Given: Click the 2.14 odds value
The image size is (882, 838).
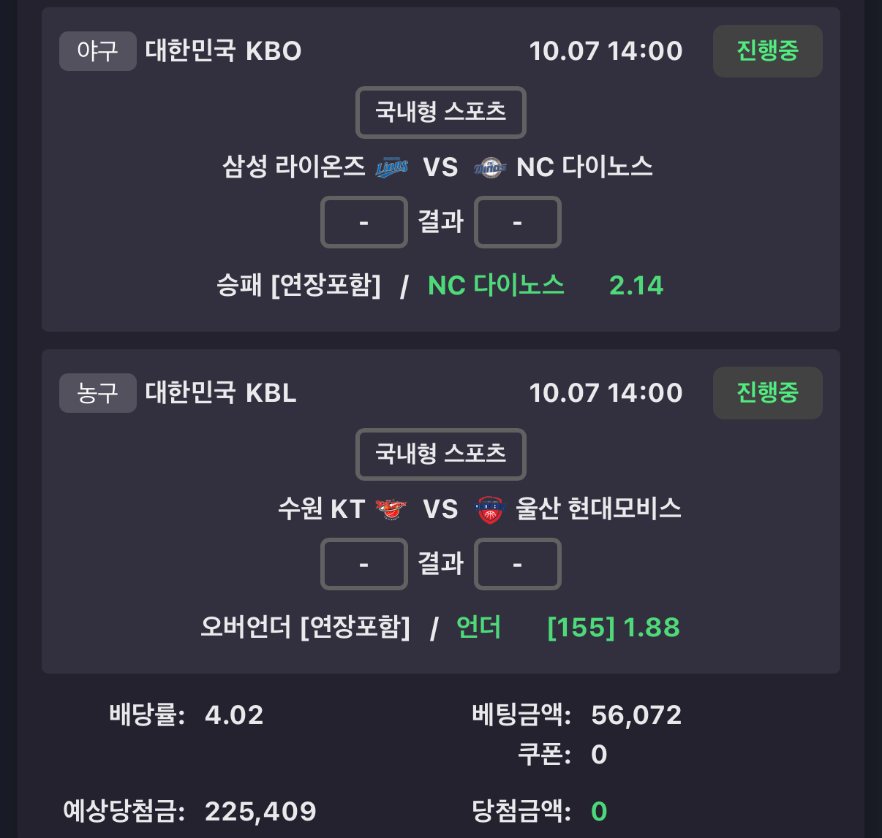Looking at the screenshot, I should (636, 285).
